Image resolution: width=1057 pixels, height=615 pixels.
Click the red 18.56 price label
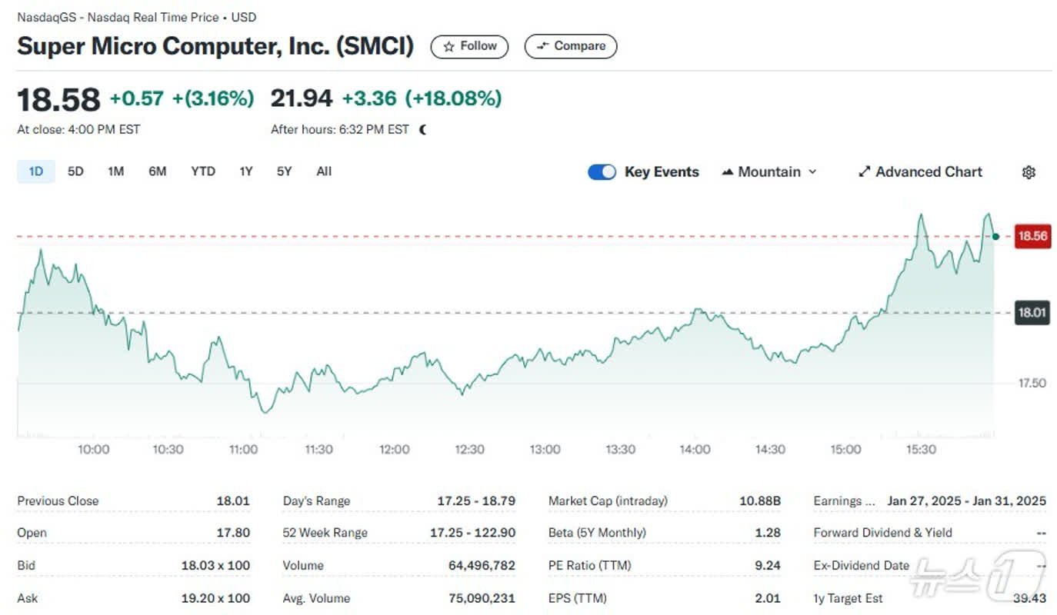pyautogui.click(x=1032, y=236)
